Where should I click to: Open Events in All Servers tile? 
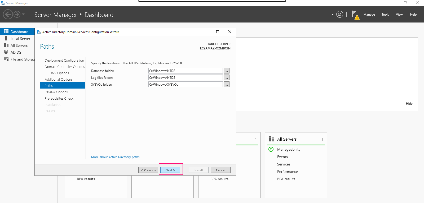[282, 157]
